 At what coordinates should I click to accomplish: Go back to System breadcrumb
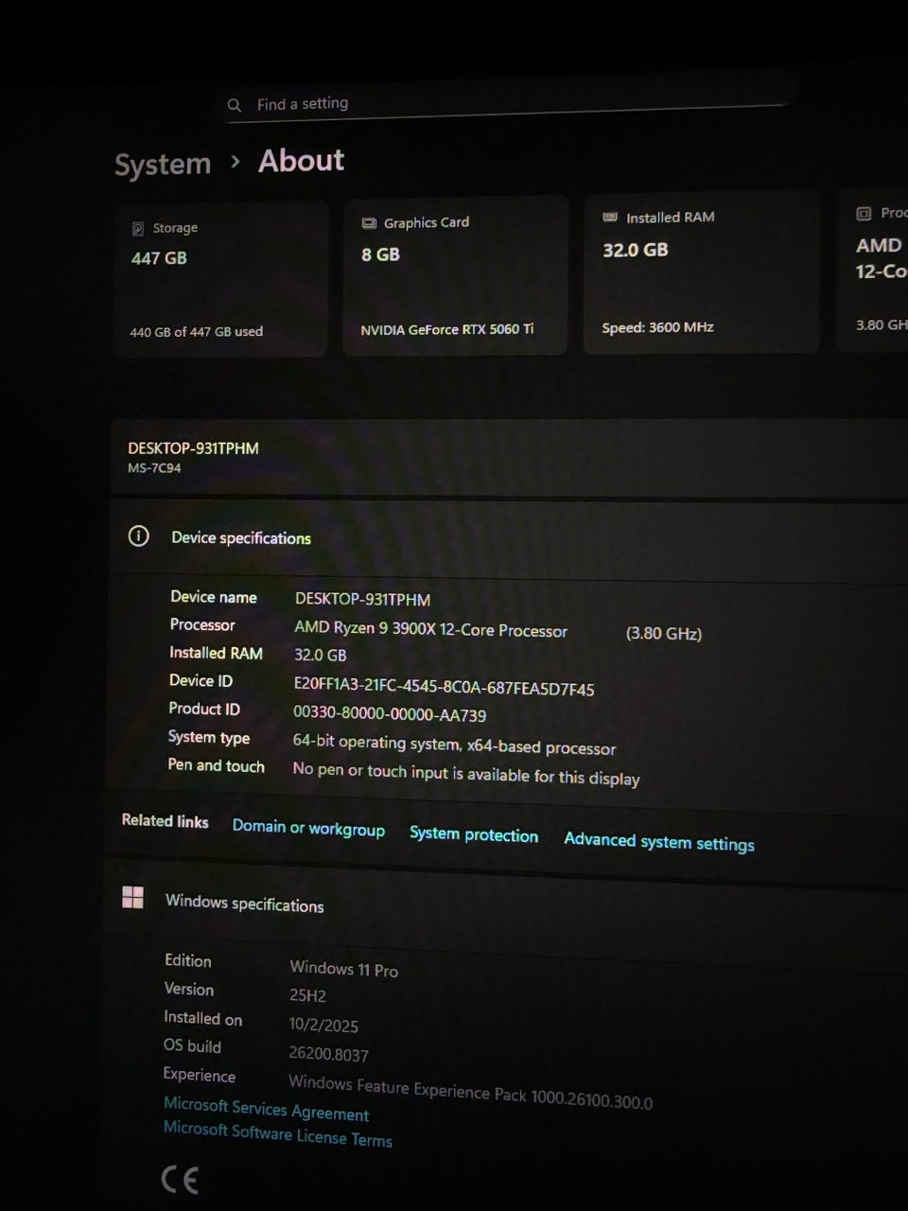click(x=163, y=165)
